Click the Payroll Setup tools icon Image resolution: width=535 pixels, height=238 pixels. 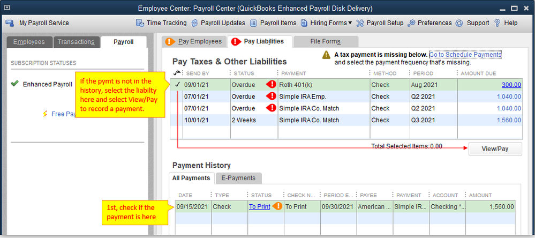360,23
